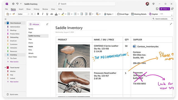
Task: Click the Tags checkbox-star icon
Action: point(97,14)
